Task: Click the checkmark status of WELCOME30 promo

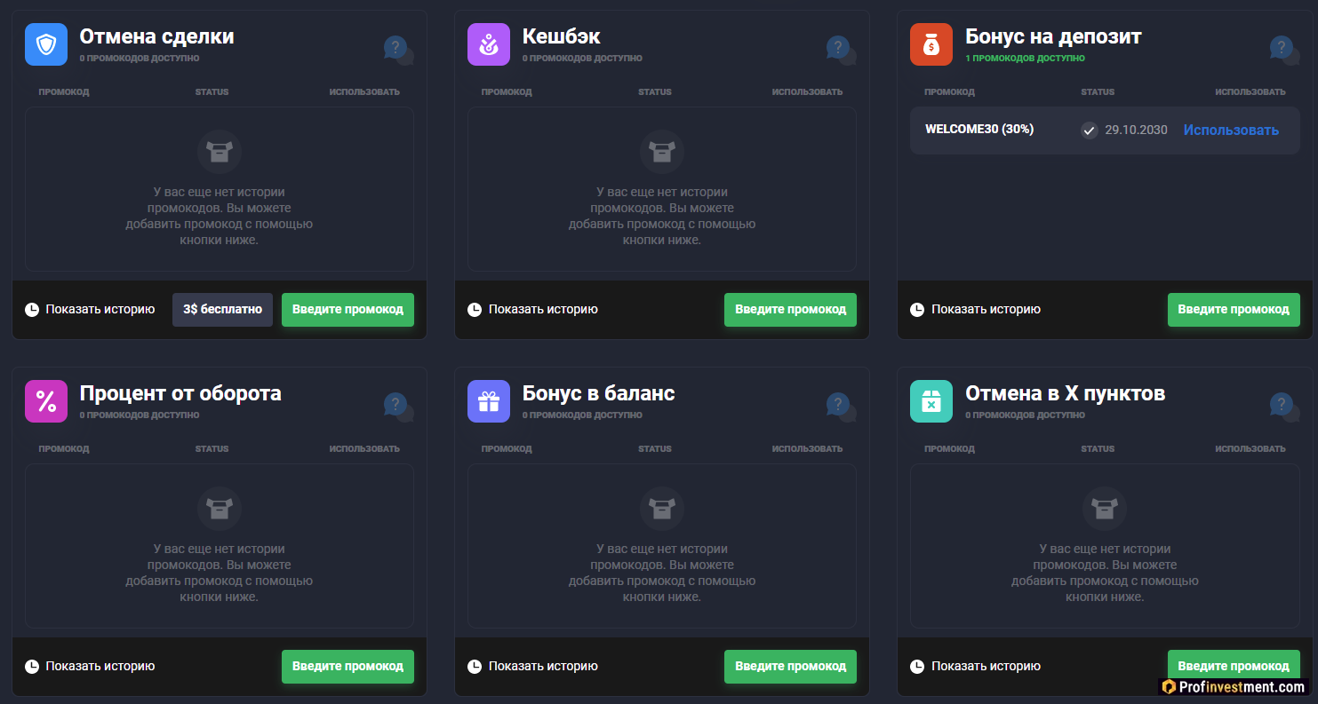Action: pyautogui.click(x=1090, y=131)
